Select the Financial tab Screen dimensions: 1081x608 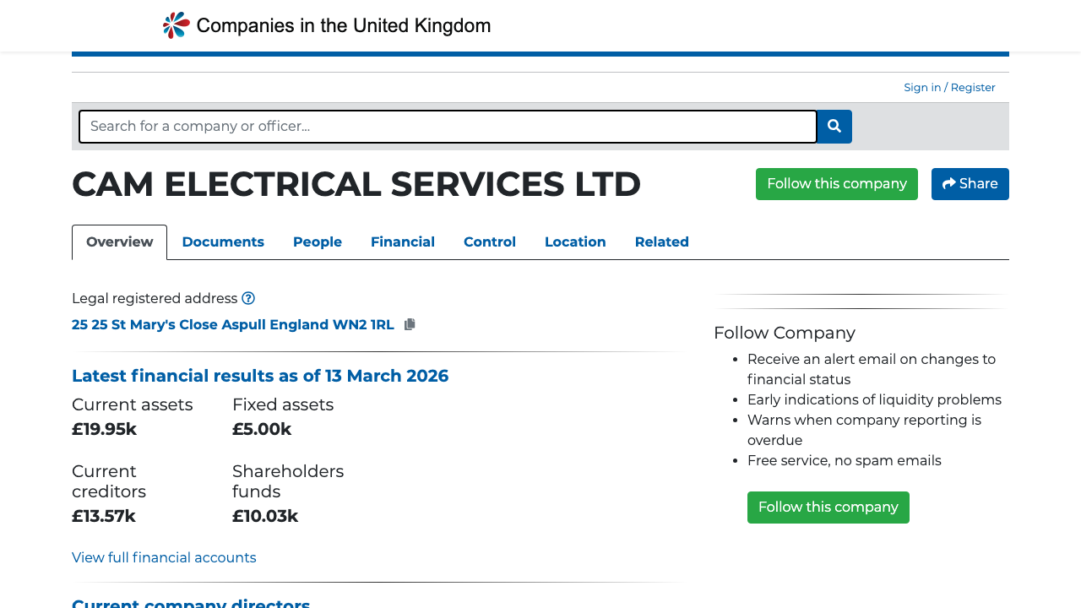tap(403, 242)
